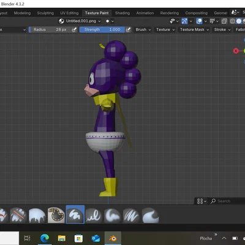Open the Brush settings dropdown
Image resolution: width=245 pixels, height=245 pixels.
coord(143,29)
